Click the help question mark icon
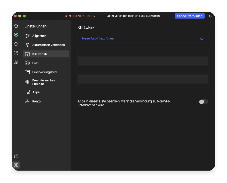This screenshot has height=183, width=227. tap(16, 156)
